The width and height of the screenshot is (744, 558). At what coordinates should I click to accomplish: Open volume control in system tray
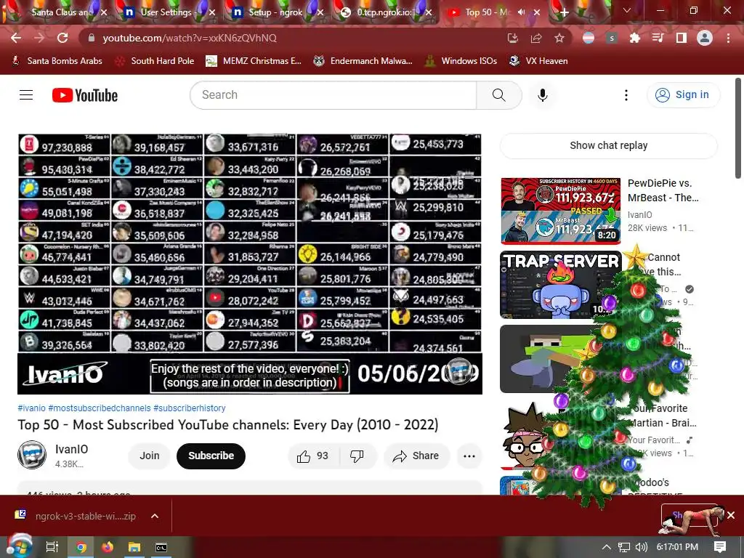pos(641,547)
